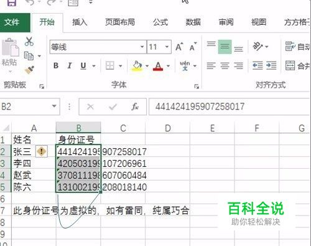Click the insert function fx button
311x246 pixels.
click(135, 106)
